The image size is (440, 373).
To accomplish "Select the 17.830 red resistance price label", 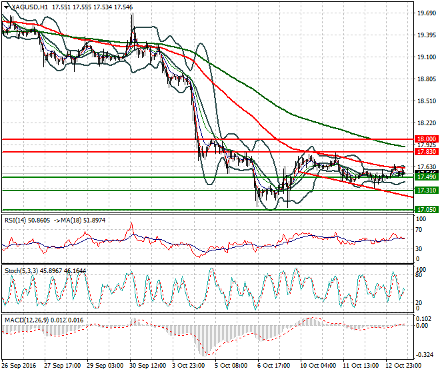I will coord(426,152).
